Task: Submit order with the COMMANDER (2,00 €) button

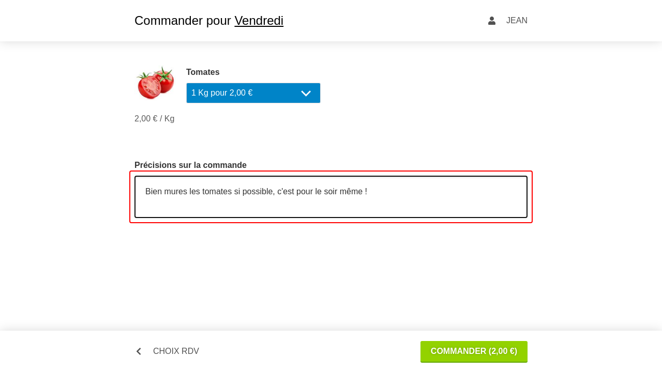Action: coord(474,351)
